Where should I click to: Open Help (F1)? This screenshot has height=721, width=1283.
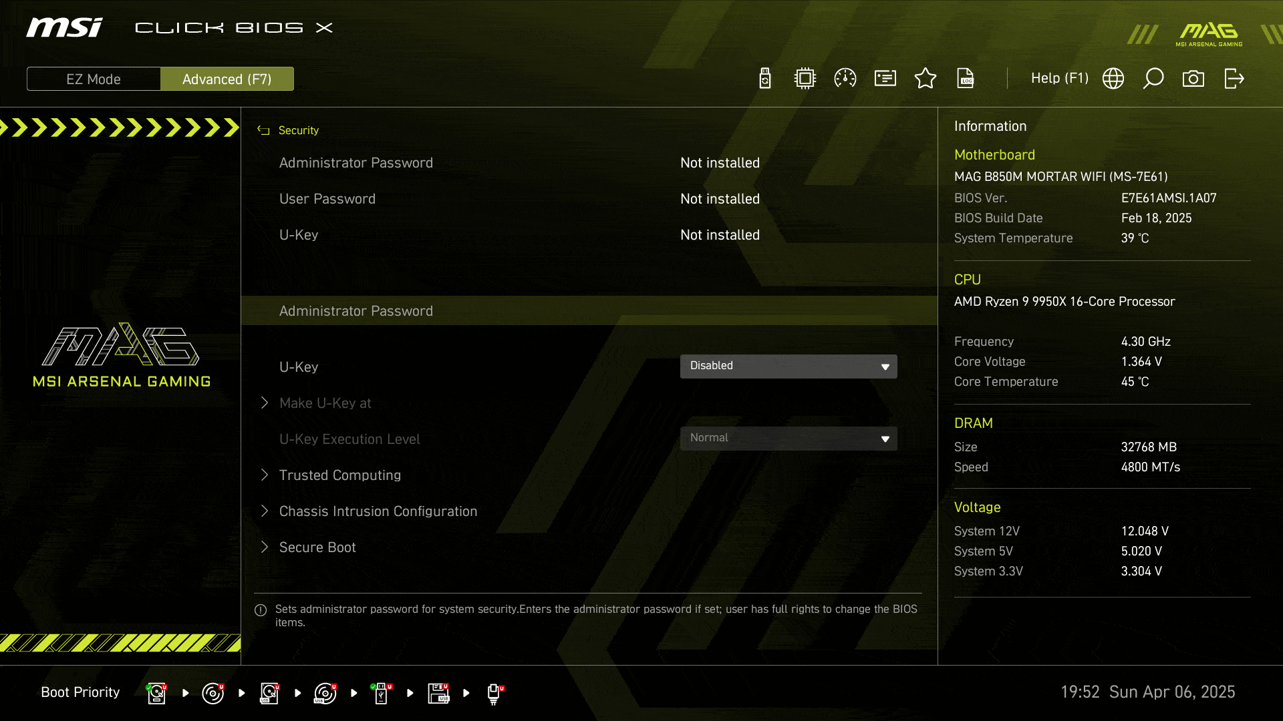(x=1060, y=78)
